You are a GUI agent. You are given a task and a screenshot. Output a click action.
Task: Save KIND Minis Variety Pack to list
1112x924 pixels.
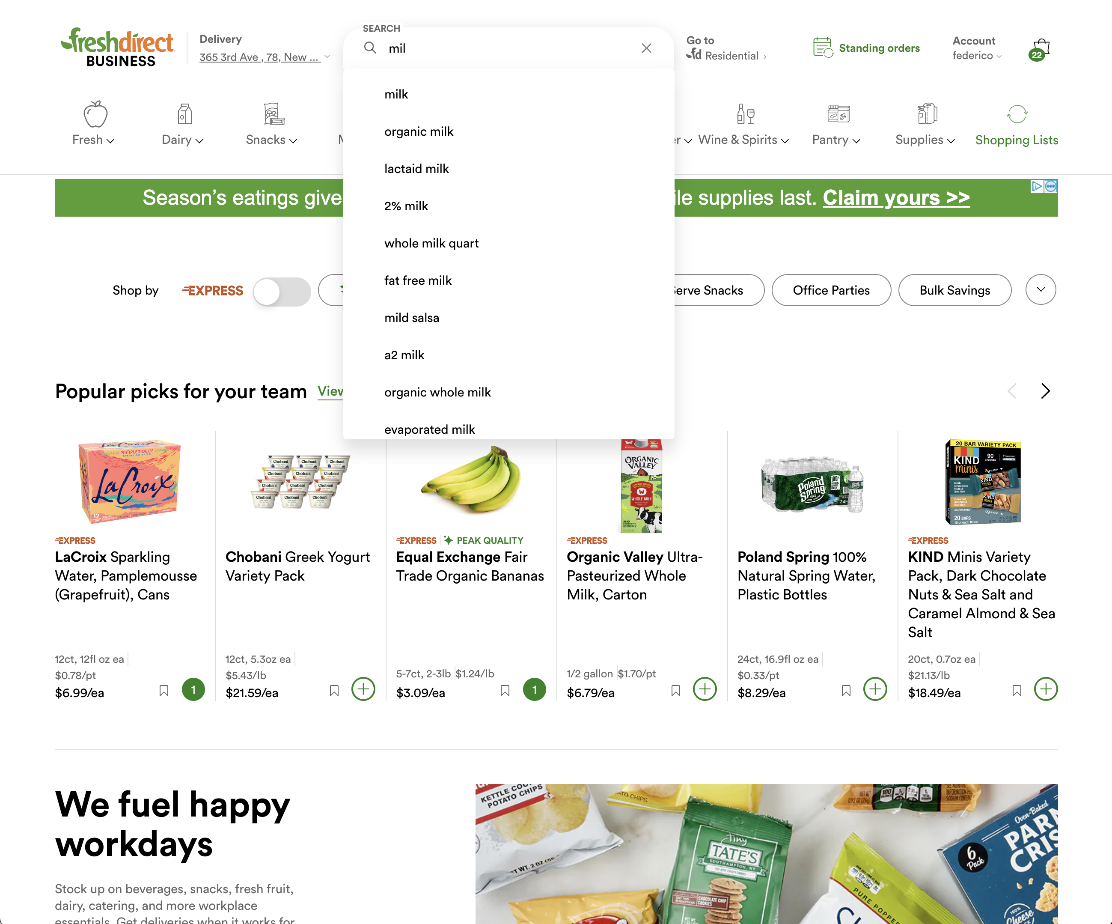click(x=1017, y=690)
